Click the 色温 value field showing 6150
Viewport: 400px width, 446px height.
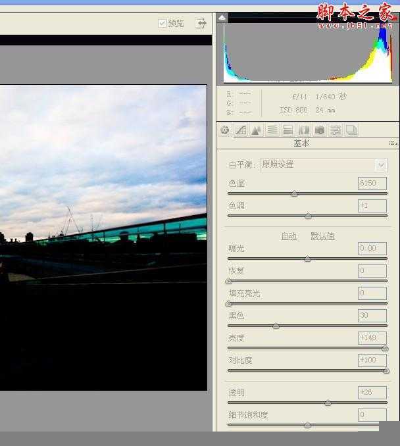pyautogui.click(x=372, y=184)
